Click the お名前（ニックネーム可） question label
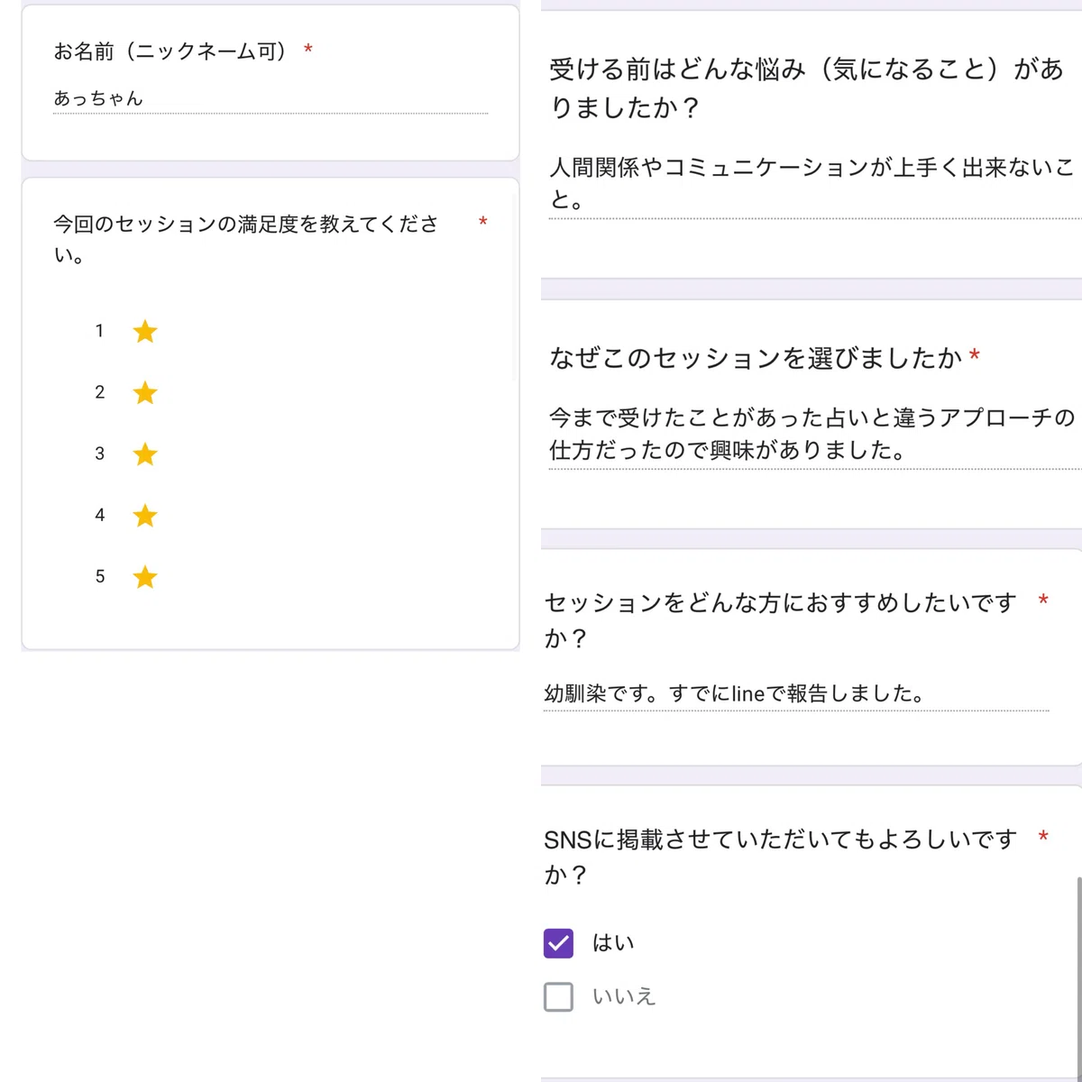The height and width of the screenshot is (1082, 1082). [x=171, y=51]
